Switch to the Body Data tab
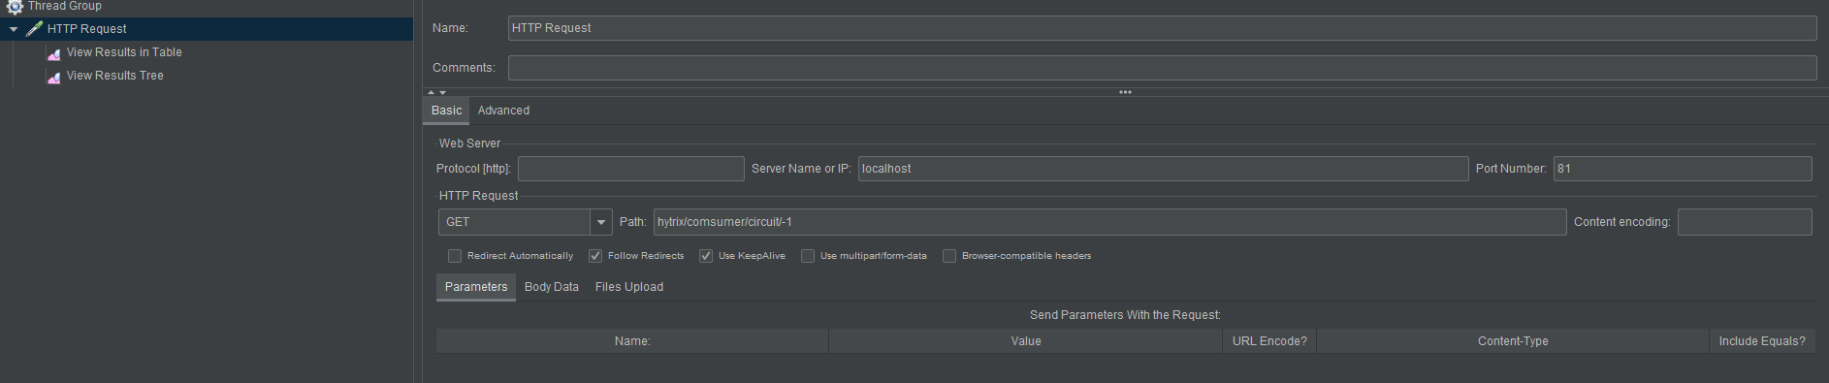The image size is (1829, 383). 551,287
